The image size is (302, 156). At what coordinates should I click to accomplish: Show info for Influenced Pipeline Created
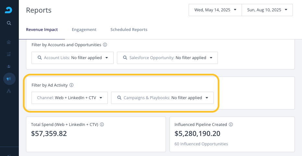(231, 124)
